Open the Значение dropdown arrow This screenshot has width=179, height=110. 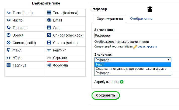(x=168, y=60)
